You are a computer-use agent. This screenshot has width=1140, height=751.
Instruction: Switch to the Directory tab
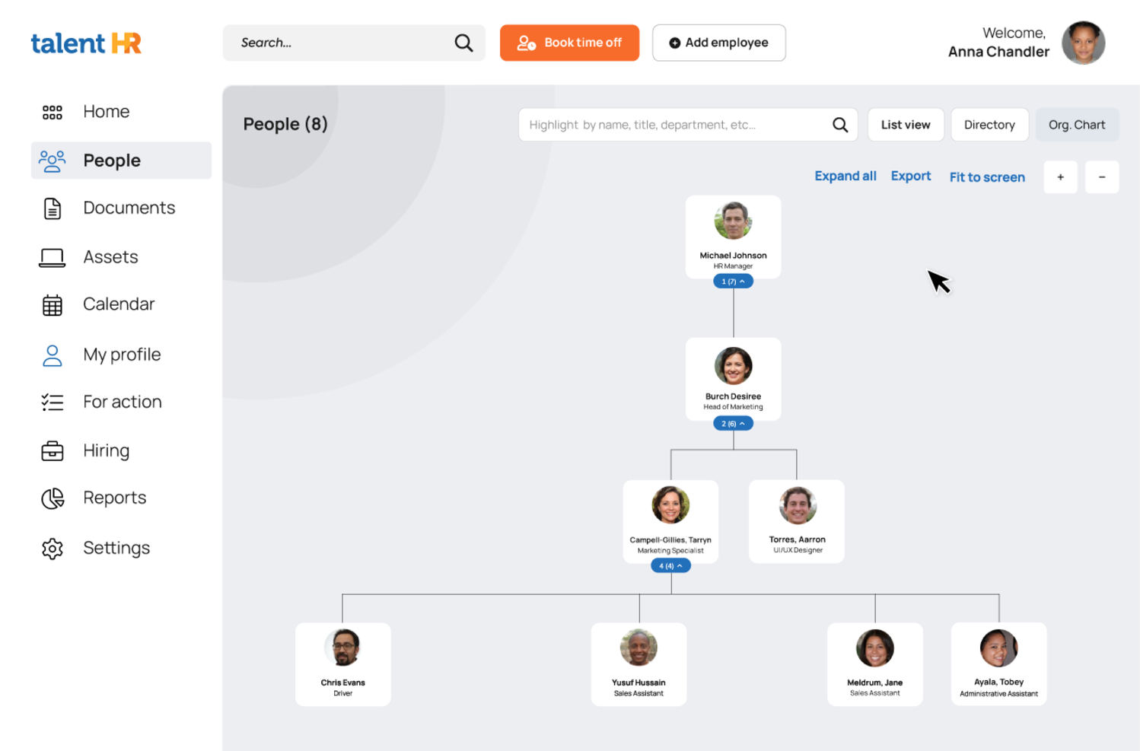coord(989,125)
